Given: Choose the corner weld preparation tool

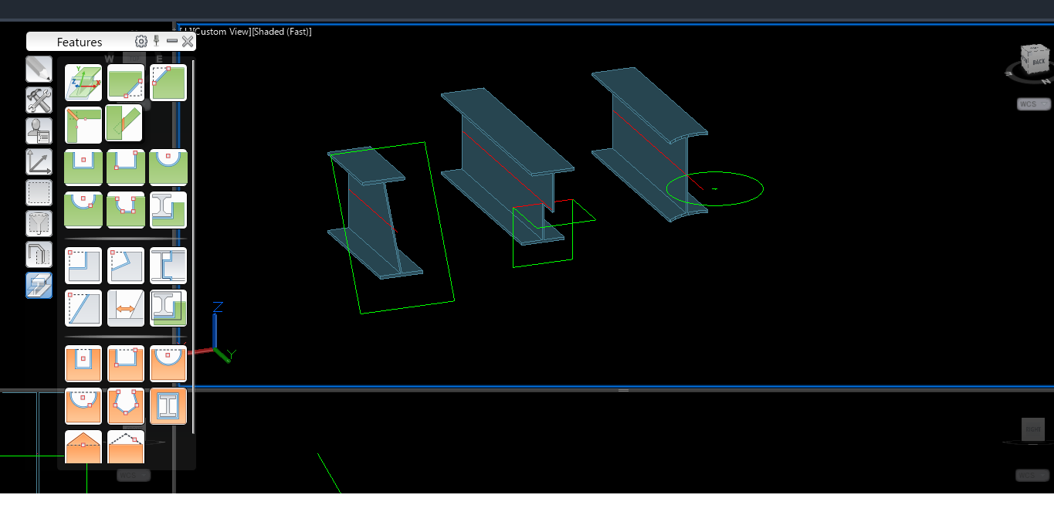Looking at the screenshot, I should 83,124.
